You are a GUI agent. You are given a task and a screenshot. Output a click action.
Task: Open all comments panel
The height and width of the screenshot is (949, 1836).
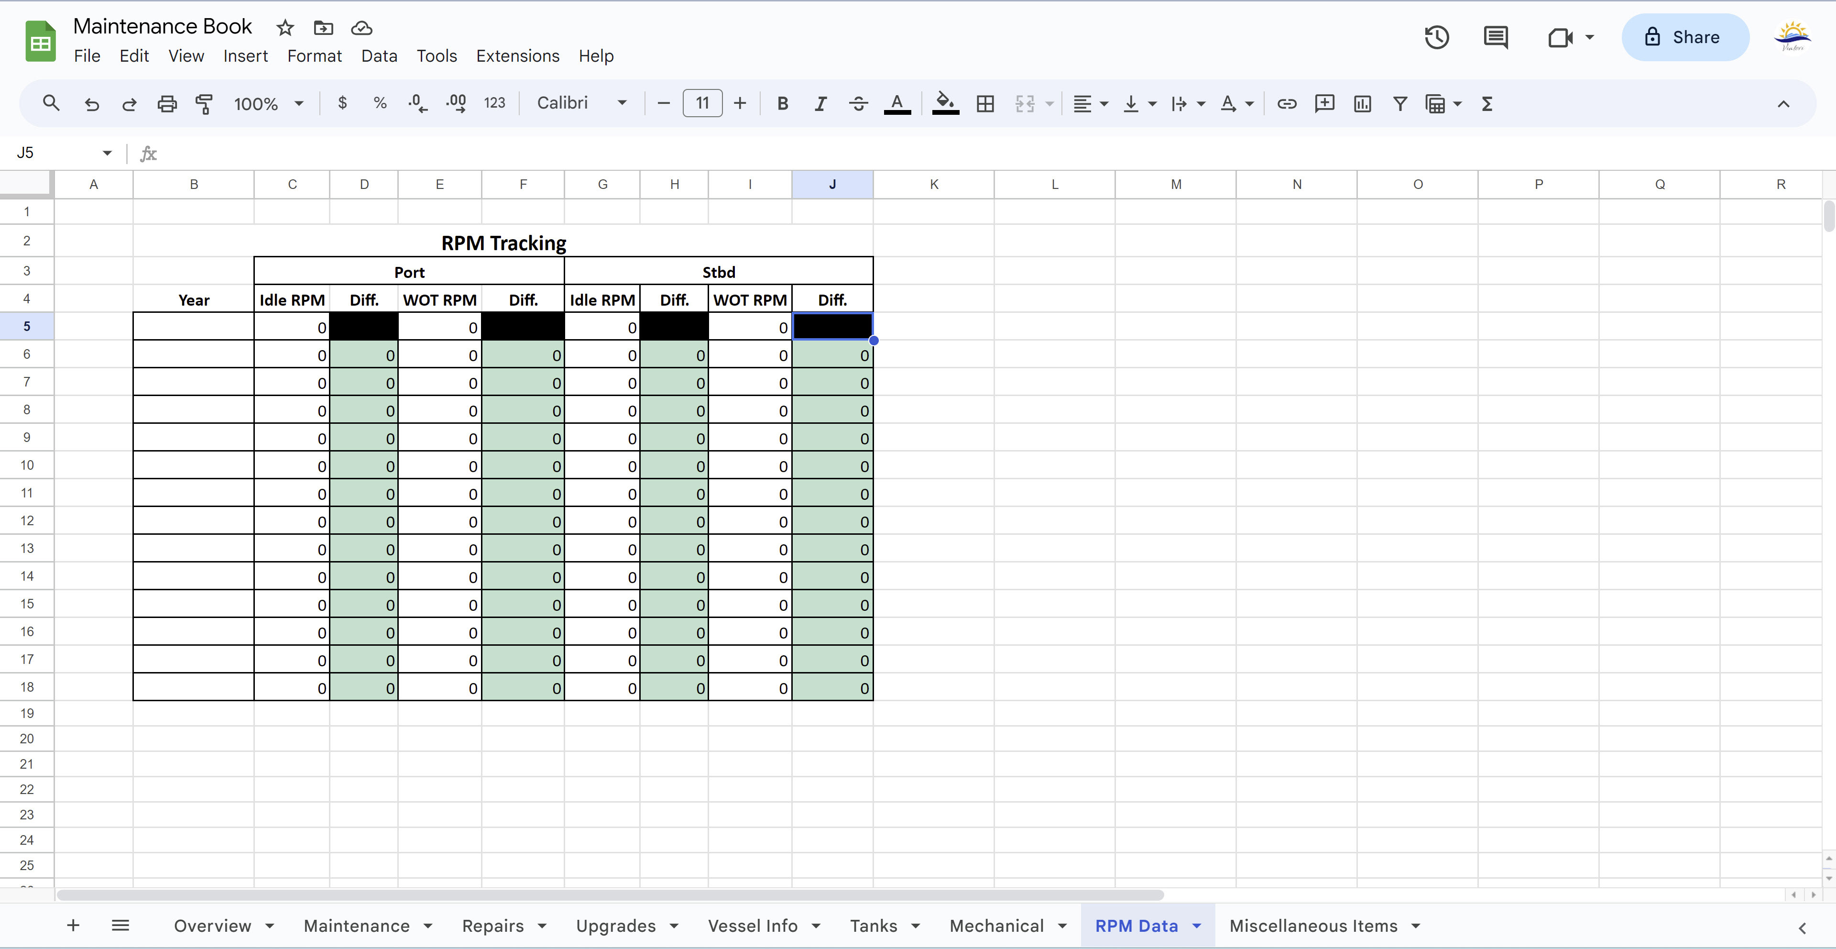coord(1495,37)
